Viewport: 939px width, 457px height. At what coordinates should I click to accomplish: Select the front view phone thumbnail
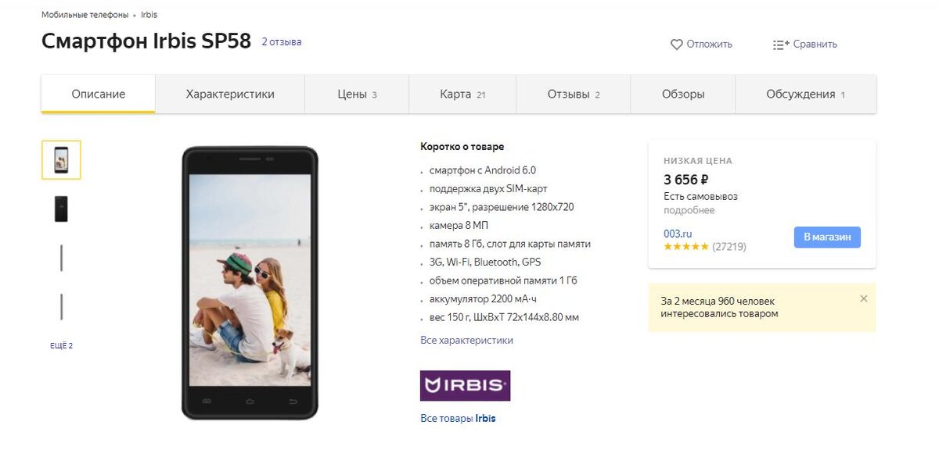(x=61, y=160)
